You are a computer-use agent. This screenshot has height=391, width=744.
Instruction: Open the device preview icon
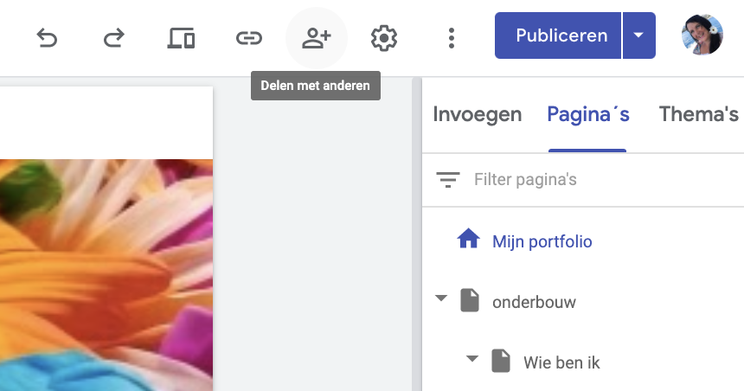pos(180,37)
